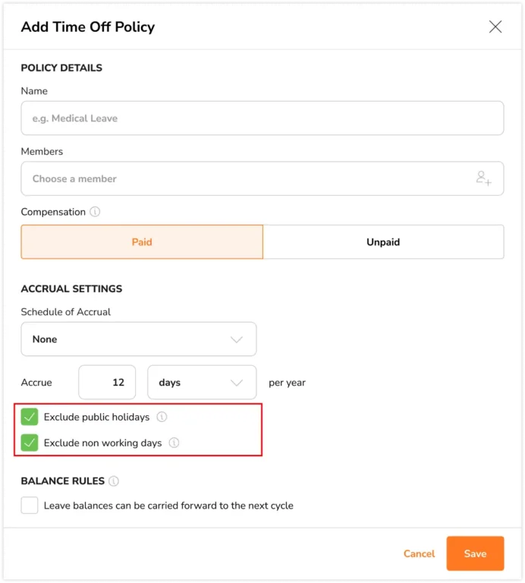Switch compensation to Unpaid
Screen dimensions: 525x583
click(x=383, y=242)
